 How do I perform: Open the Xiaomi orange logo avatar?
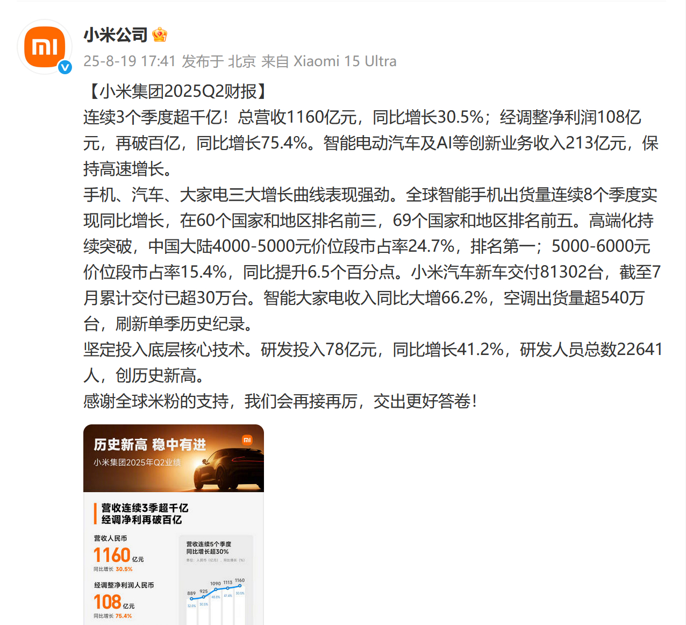click(45, 47)
